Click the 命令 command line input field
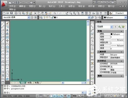Screen dimensions: 128x98 coord(43,92)
